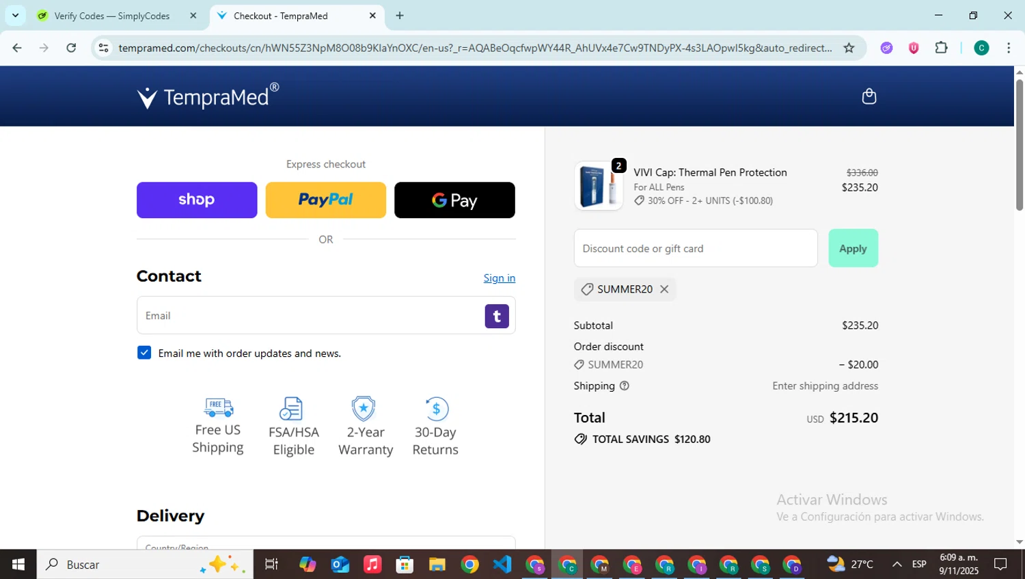Go back to the previous page
The height and width of the screenshot is (579, 1025).
point(17,48)
